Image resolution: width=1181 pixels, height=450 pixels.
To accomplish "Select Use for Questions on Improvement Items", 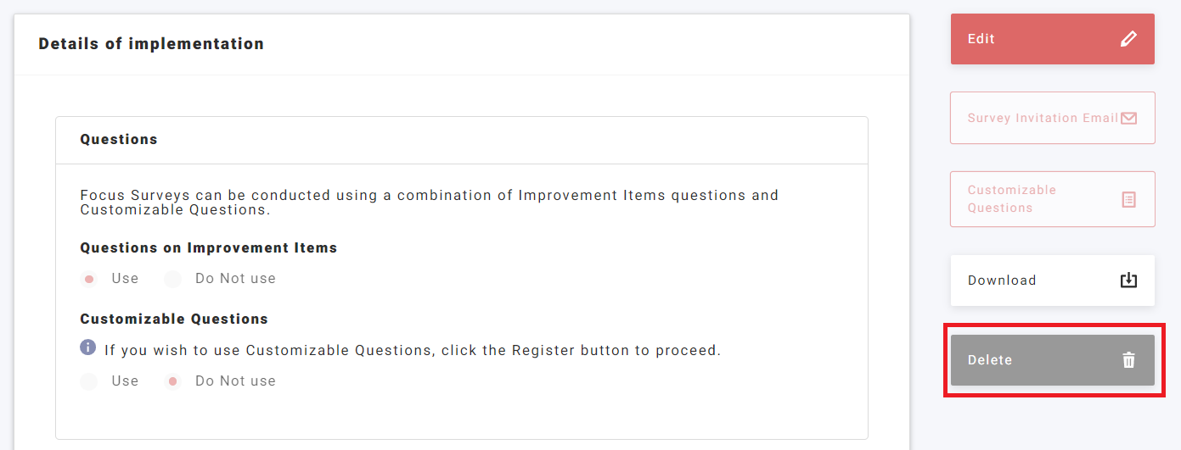I will pos(89,279).
